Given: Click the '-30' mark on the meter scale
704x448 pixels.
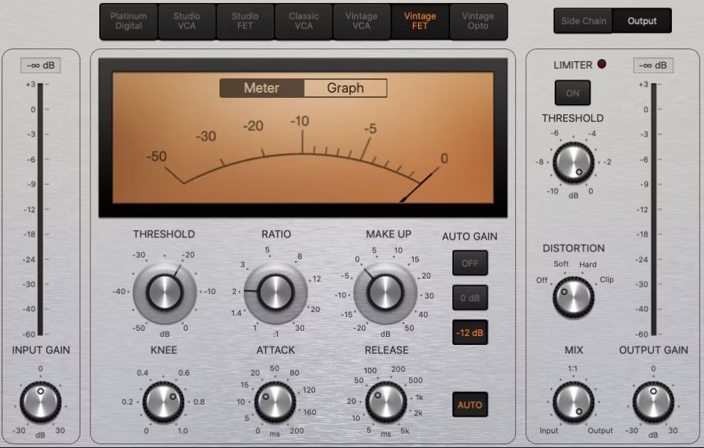Looking at the screenshot, I should (206, 136).
